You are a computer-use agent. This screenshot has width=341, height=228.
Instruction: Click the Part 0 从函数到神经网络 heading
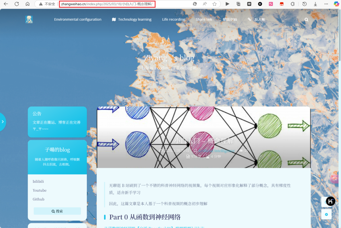click(x=145, y=217)
